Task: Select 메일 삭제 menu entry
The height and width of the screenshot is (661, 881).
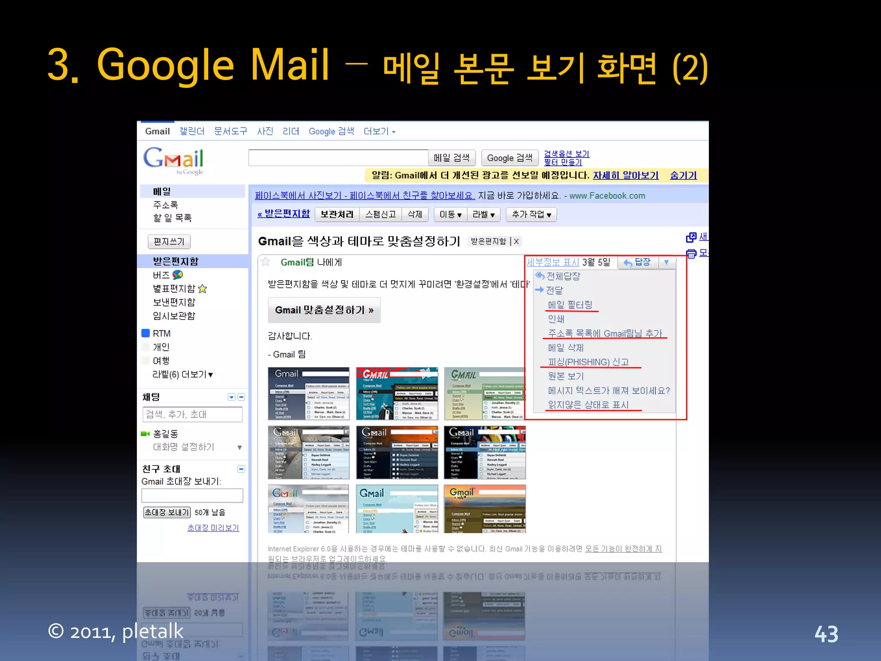Action: tap(566, 347)
